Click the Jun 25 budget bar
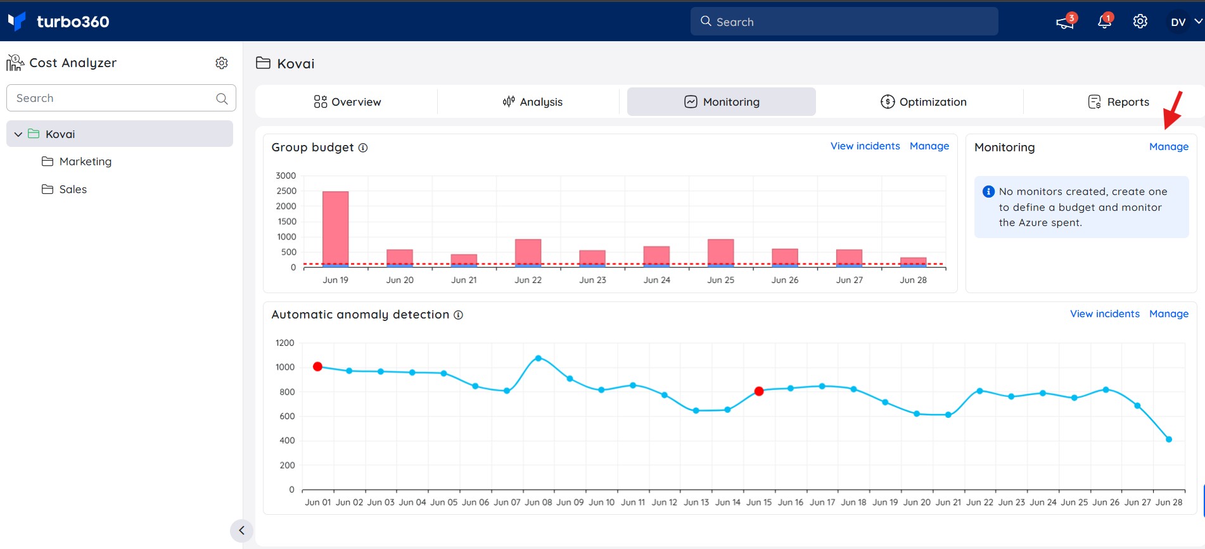This screenshot has height=549, width=1205. (x=720, y=253)
